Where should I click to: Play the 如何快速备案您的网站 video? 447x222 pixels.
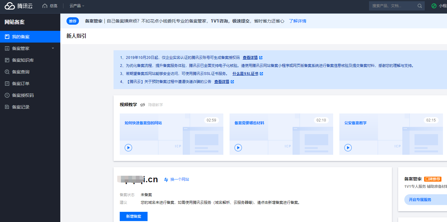click(128, 148)
